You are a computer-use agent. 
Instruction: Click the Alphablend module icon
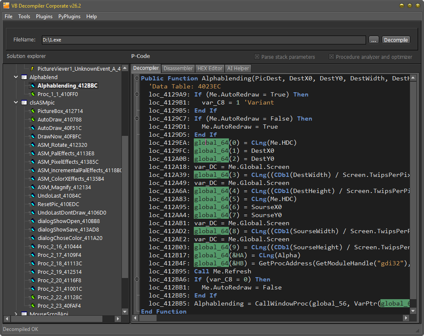point(24,77)
